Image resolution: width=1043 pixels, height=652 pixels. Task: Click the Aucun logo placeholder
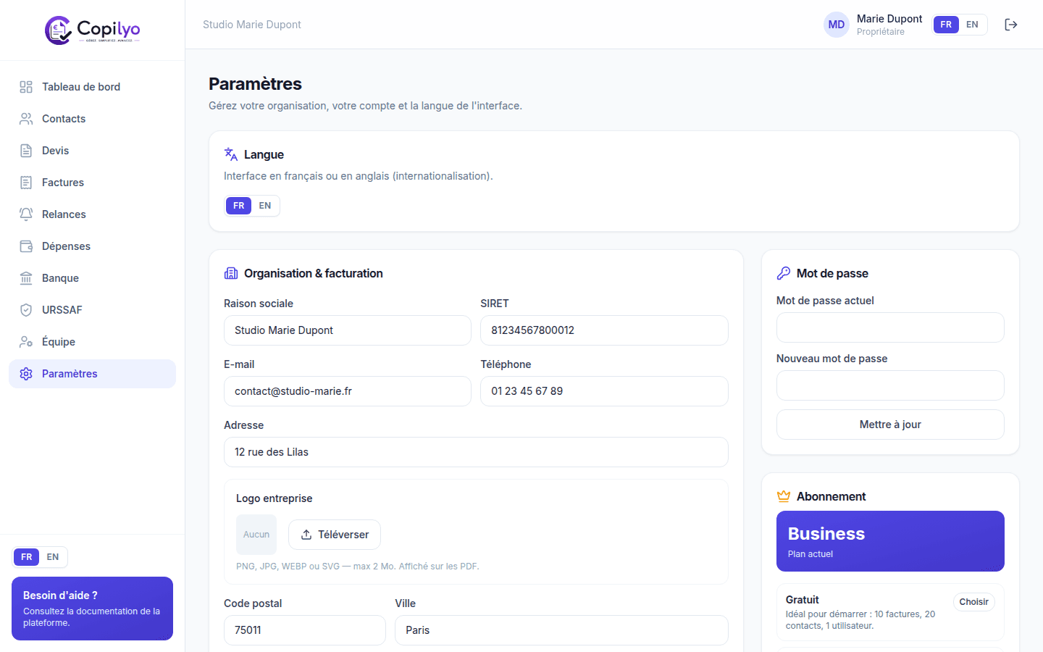tap(256, 535)
